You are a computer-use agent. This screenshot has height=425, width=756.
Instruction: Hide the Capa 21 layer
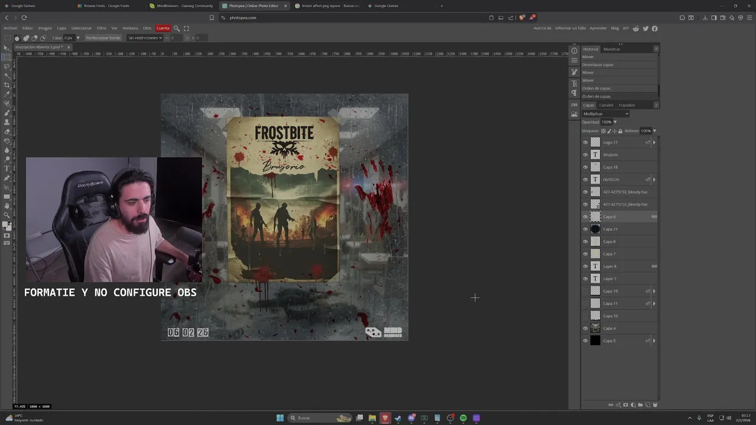tap(585, 229)
